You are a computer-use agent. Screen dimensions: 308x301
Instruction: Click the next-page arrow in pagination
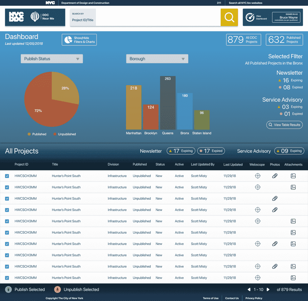point(268,290)
